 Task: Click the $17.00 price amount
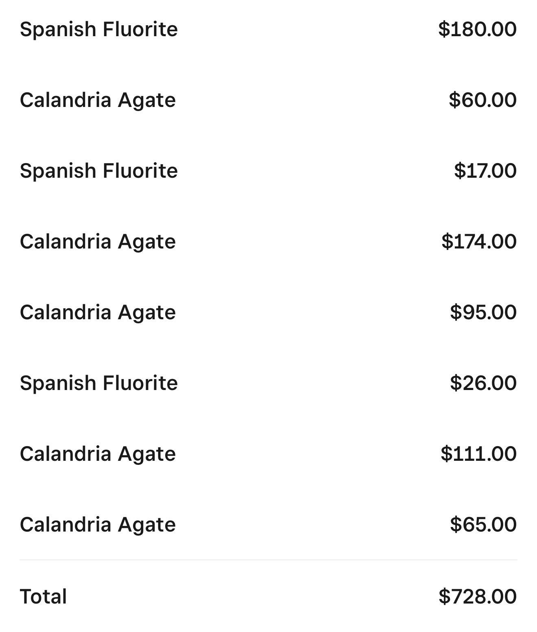[x=485, y=171]
